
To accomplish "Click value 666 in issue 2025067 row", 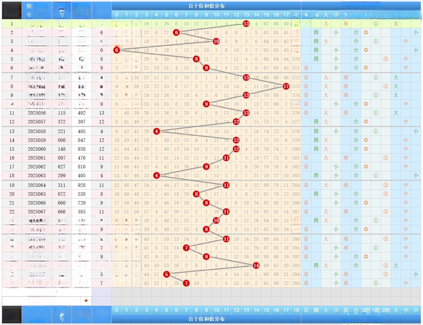I will click(62, 212).
